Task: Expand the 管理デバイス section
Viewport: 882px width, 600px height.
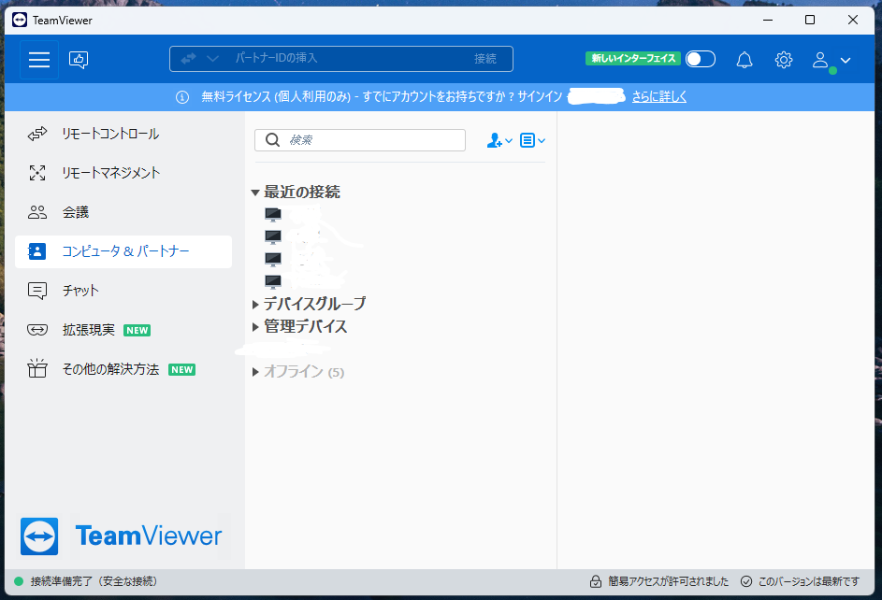Action: (x=255, y=327)
